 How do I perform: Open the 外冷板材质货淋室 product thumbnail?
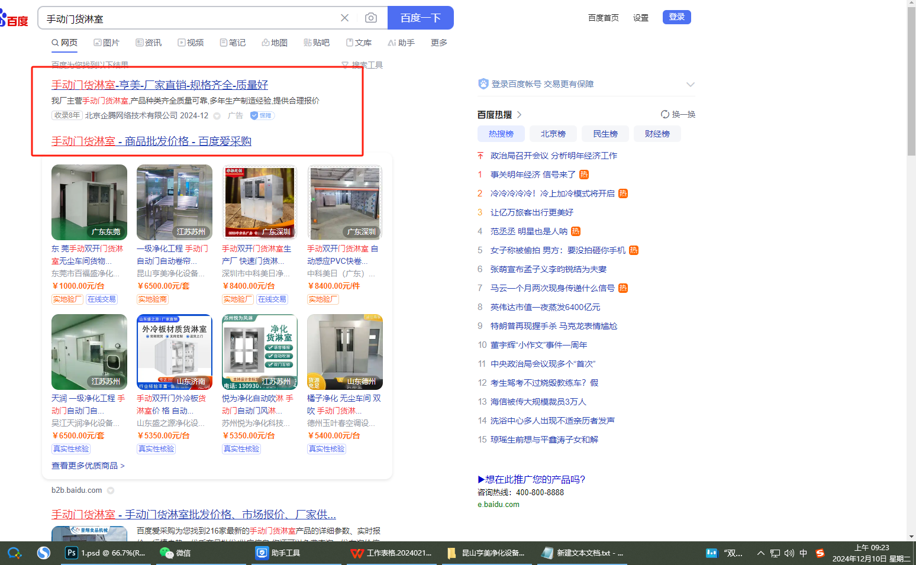(175, 352)
